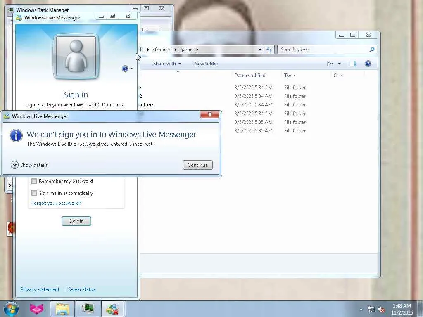Minimize the Explorer game folder window
The width and height of the screenshot is (423, 317).
(x=342, y=35)
